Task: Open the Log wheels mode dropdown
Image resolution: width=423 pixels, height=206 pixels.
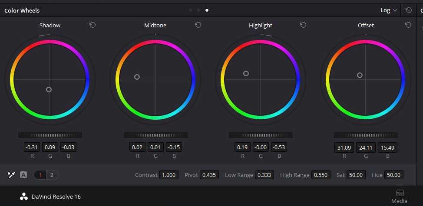Action: point(388,10)
